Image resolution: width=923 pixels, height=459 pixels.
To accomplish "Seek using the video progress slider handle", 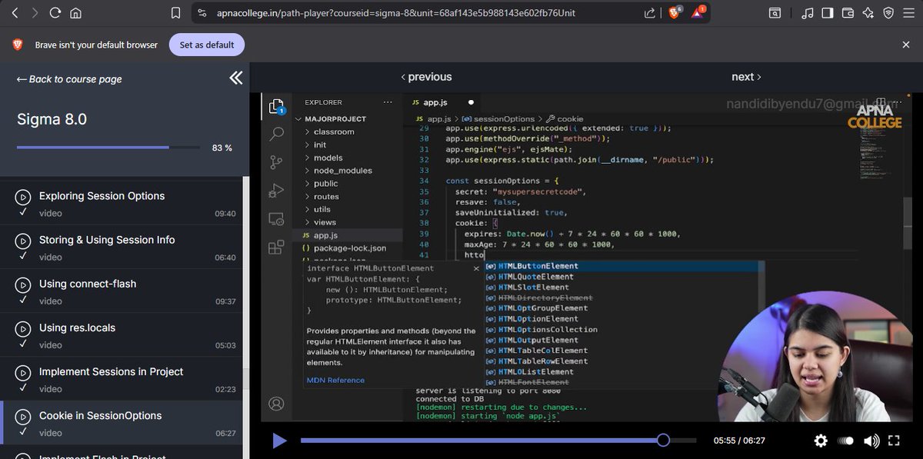I will click(x=663, y=440).
